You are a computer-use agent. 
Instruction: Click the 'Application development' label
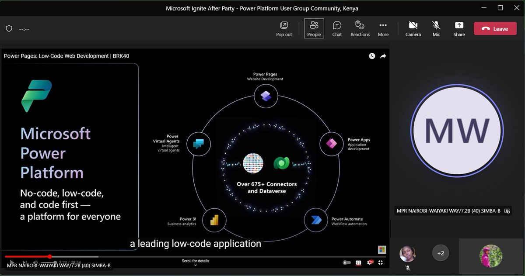pyautogui.click(x=359, y=147)
